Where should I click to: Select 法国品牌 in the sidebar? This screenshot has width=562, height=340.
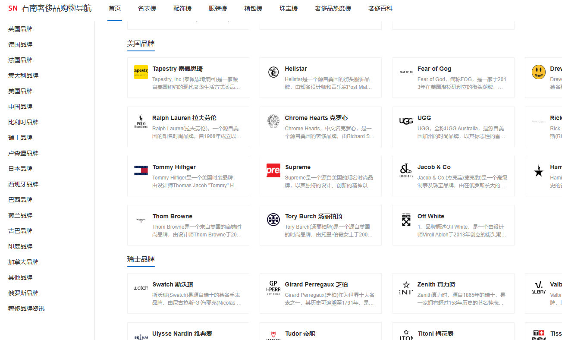tap(20, 60)
